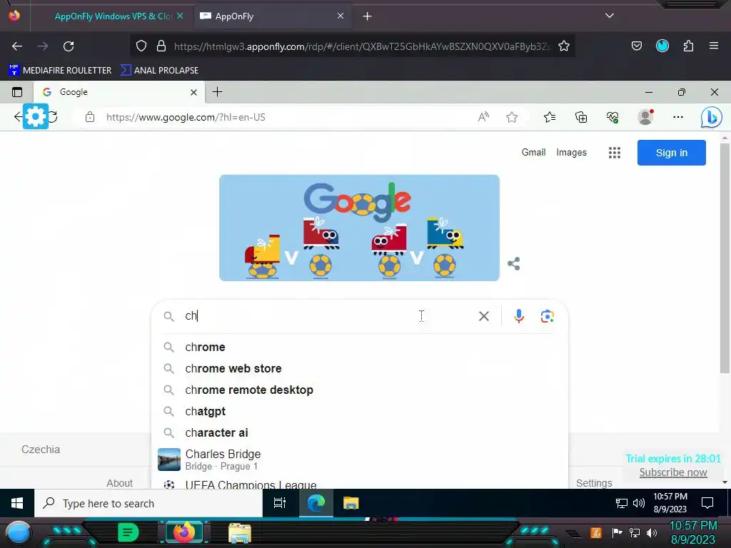731x548 pixels.
Task: Click the Edge read aloud icon
Action: coord(483,117)
